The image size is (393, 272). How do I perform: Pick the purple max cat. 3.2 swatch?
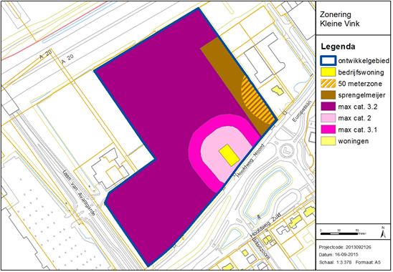coord(328,107)
